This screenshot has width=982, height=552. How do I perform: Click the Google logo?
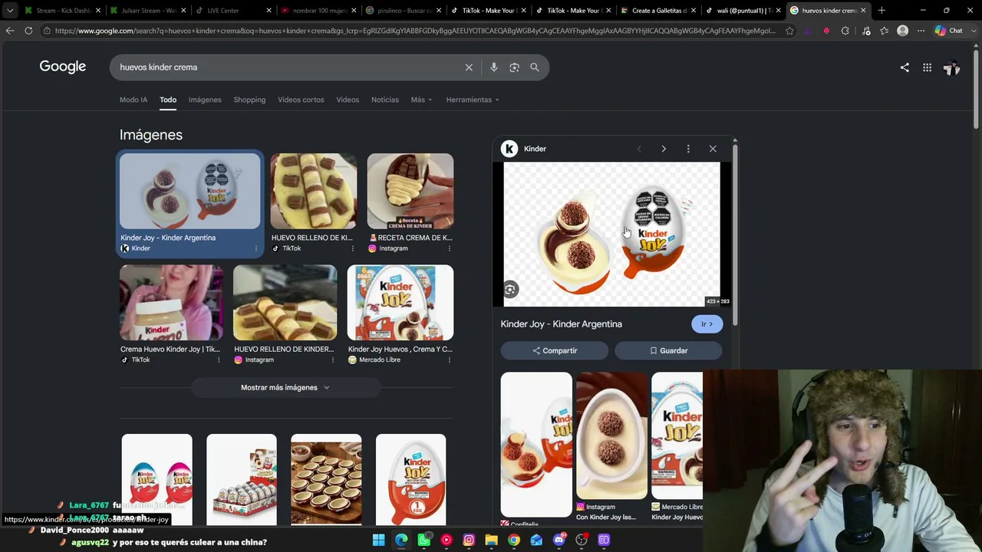click(63, 67)
